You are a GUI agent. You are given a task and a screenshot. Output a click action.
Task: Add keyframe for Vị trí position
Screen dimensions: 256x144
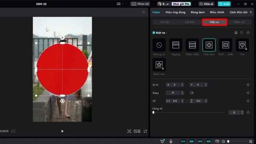[248, 85]
